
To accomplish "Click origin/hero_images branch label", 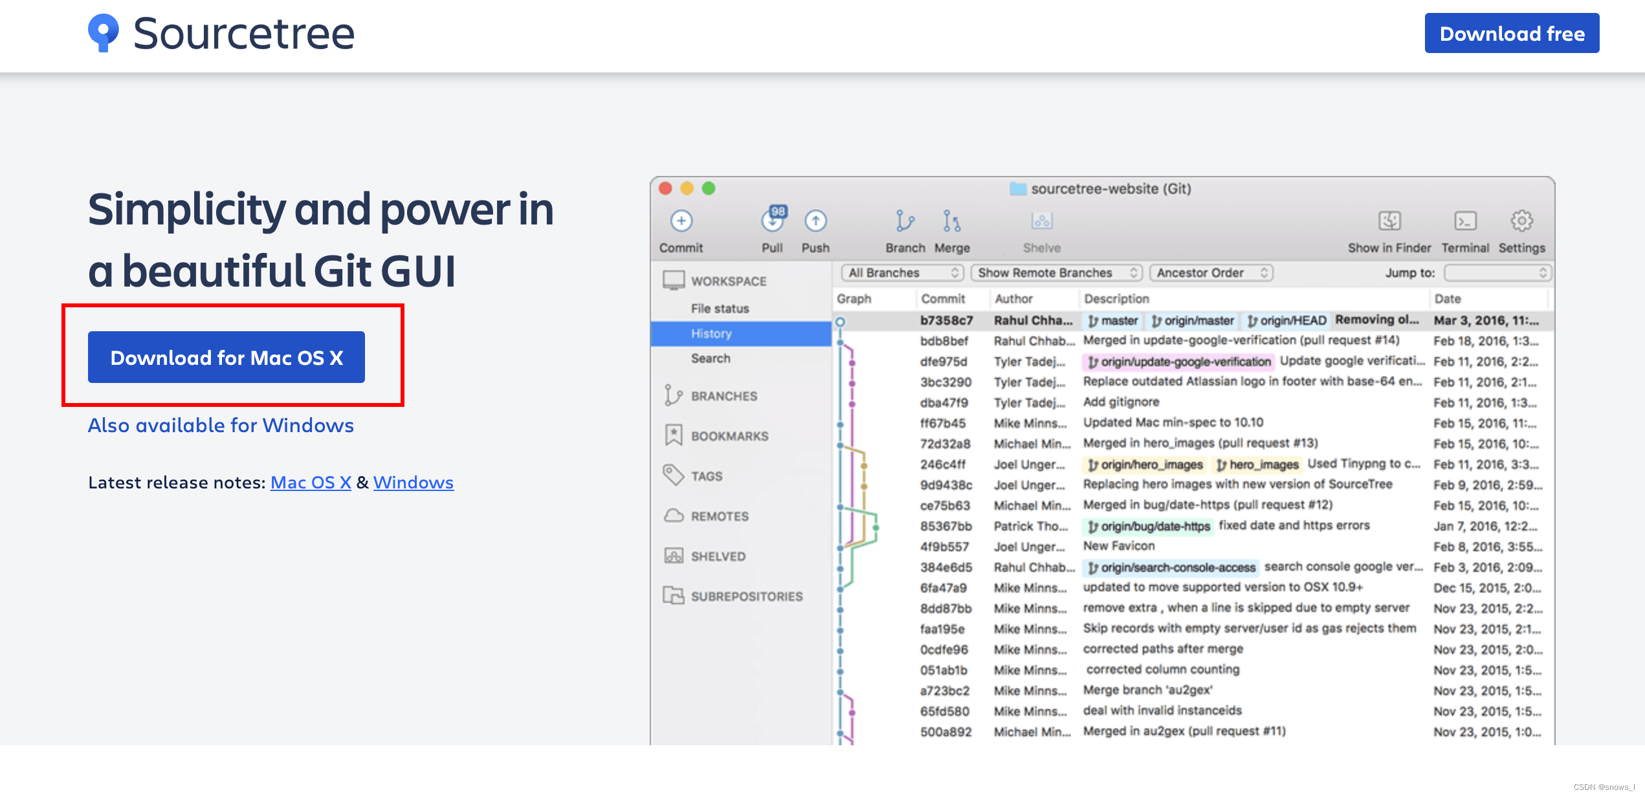I will (x=1145, y=464).
